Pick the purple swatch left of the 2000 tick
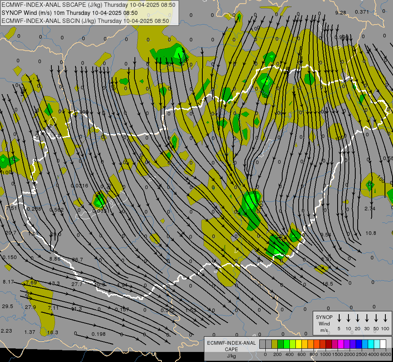The width and height of the screenshot is (393, 362). coord(346,344)
